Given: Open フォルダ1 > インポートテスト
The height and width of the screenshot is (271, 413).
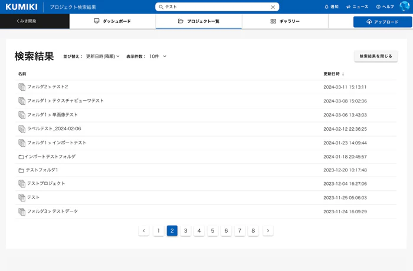Looking at the screenshot, I should [x=57, y=143].
